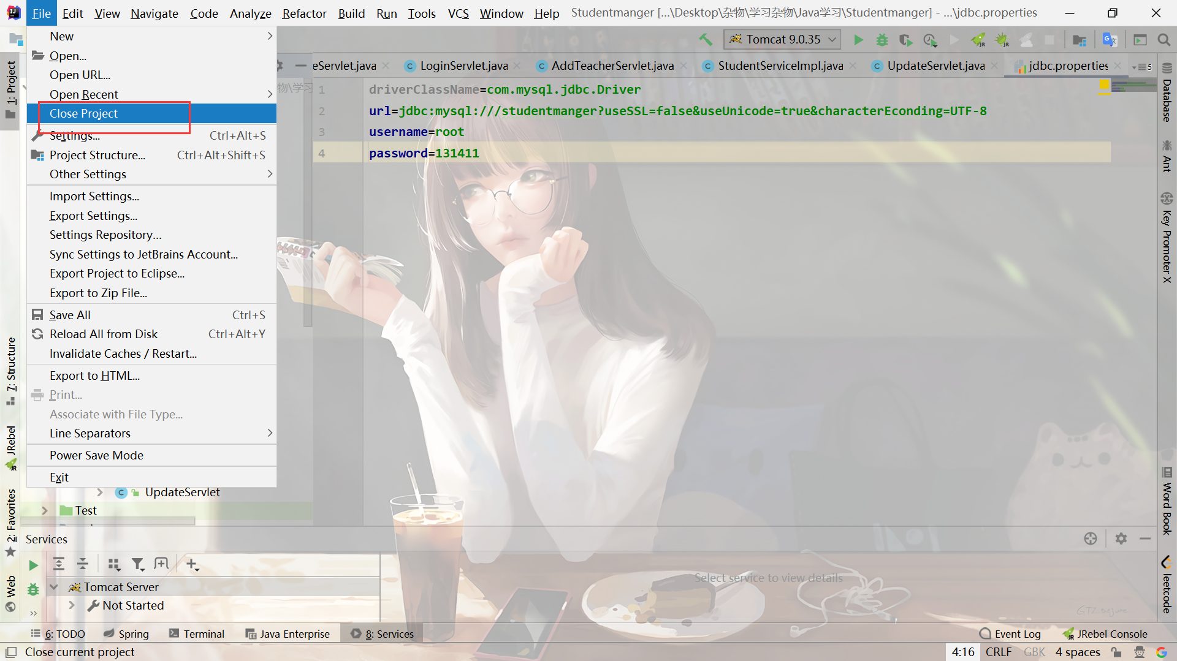
Task: Open the Project Structure toolbar icon
Action: pos(1080,40)
